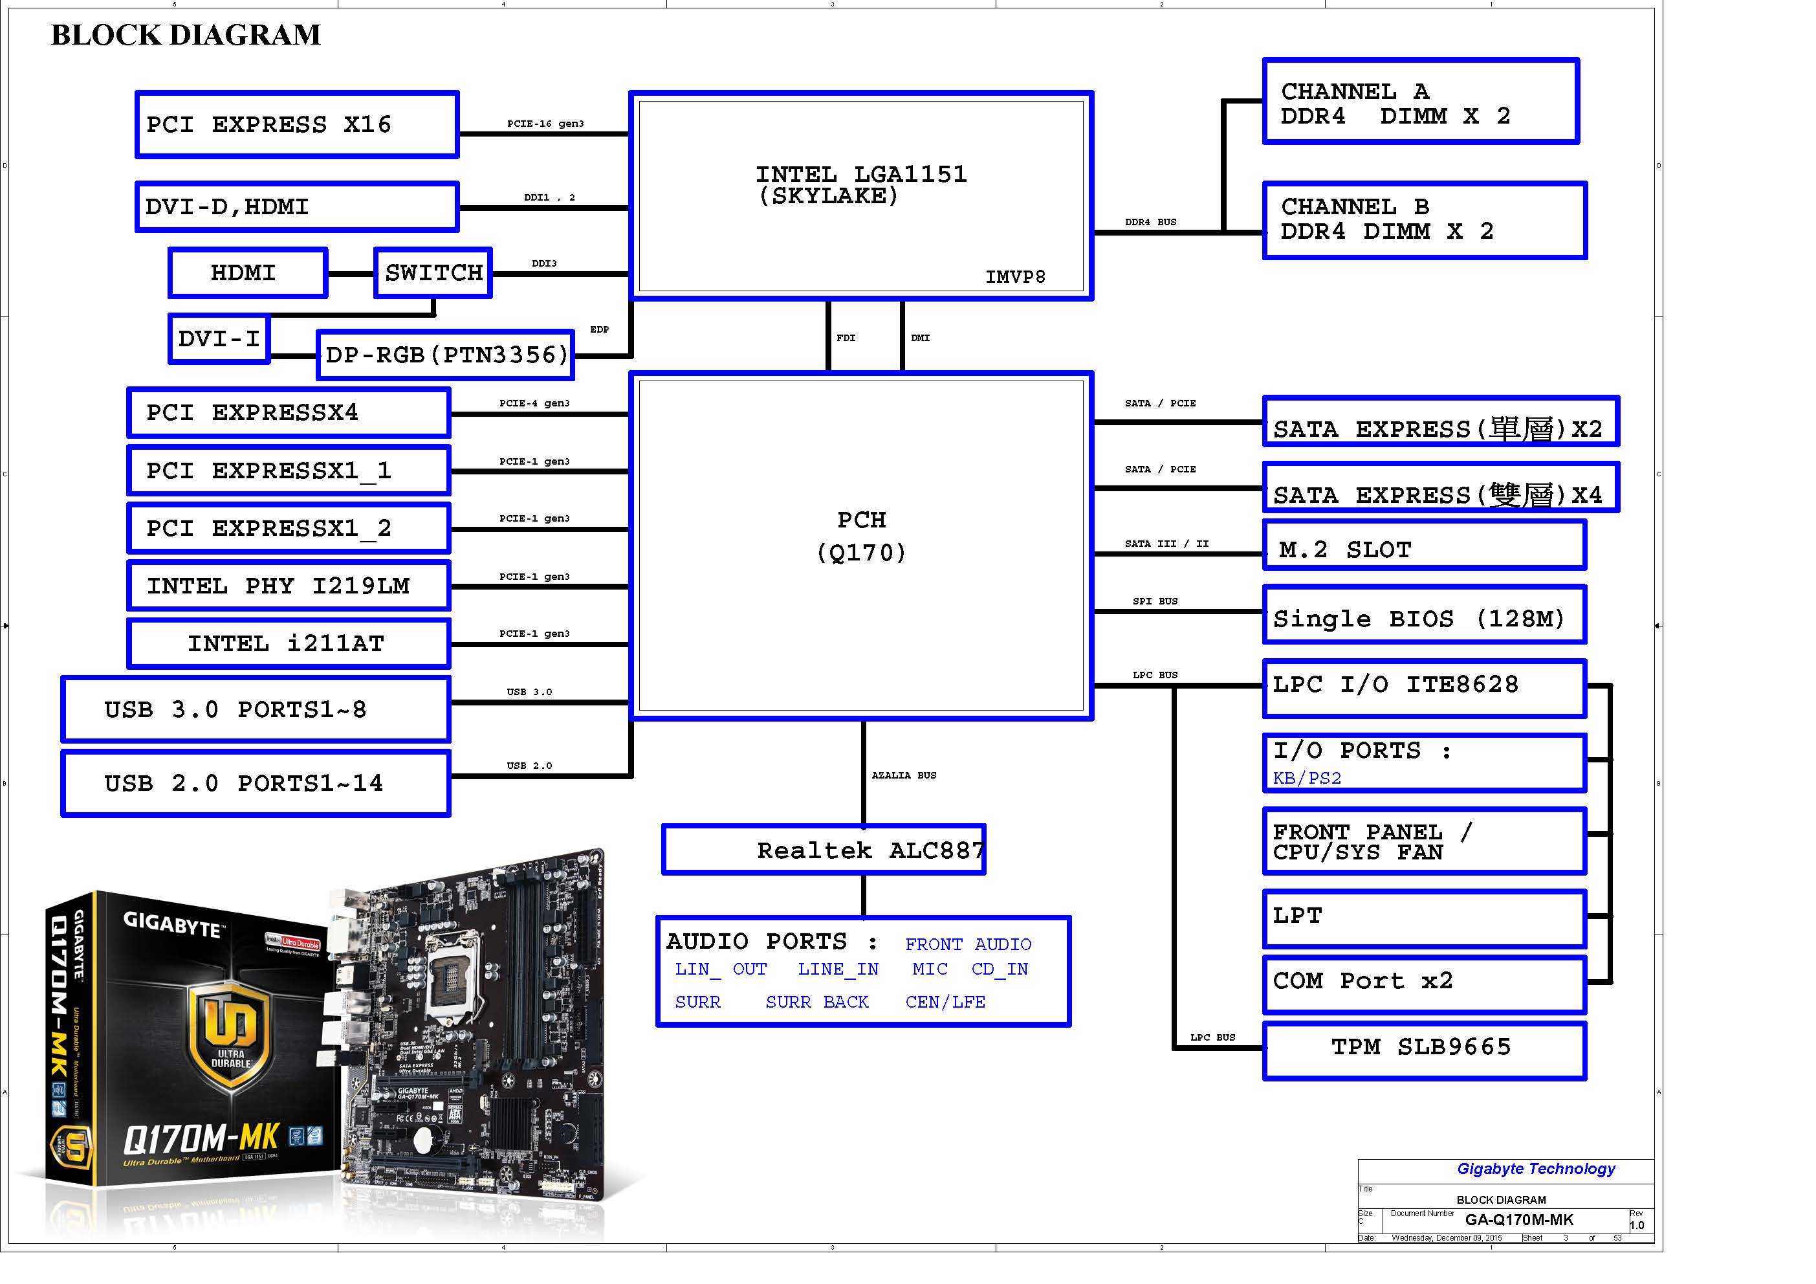Select the DP-RGB(PTN3356) block

445,355
